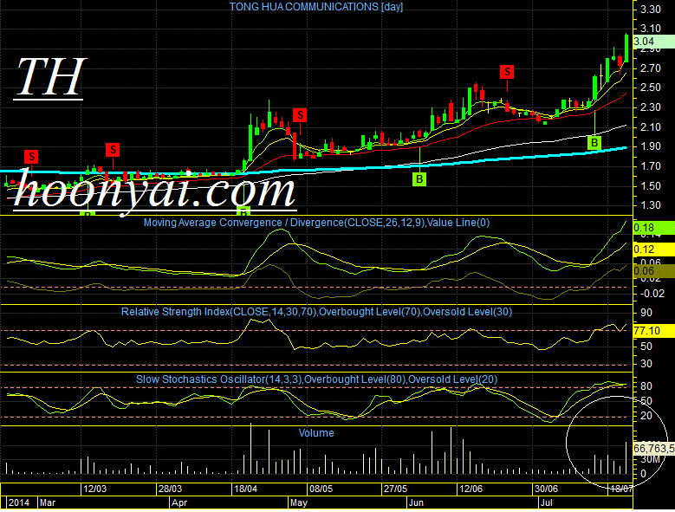The width and height of the screenshot is (675, 512).
Task: Click the volume value label 66,763,5
Action: click(654, 449)
